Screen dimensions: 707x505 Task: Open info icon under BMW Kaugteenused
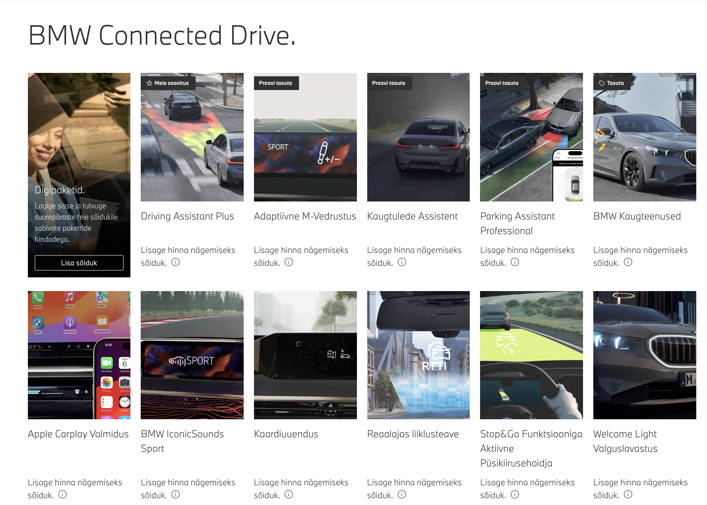(x=628, y=262)
